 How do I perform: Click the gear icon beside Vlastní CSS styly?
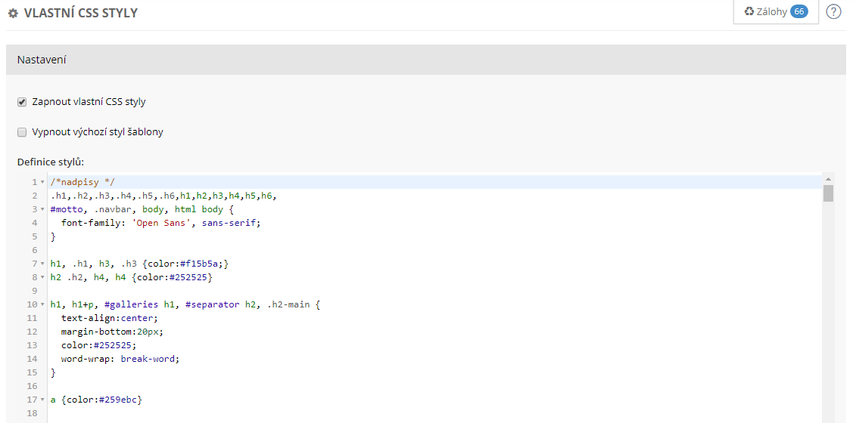click(x=13, y=14)
